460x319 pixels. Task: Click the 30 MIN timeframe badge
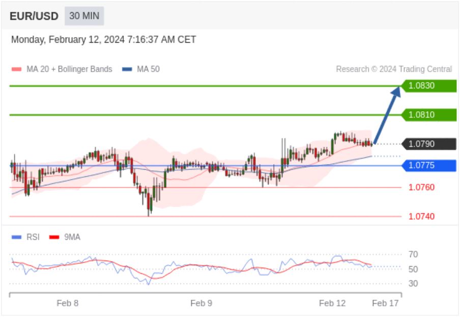(84, 16)
